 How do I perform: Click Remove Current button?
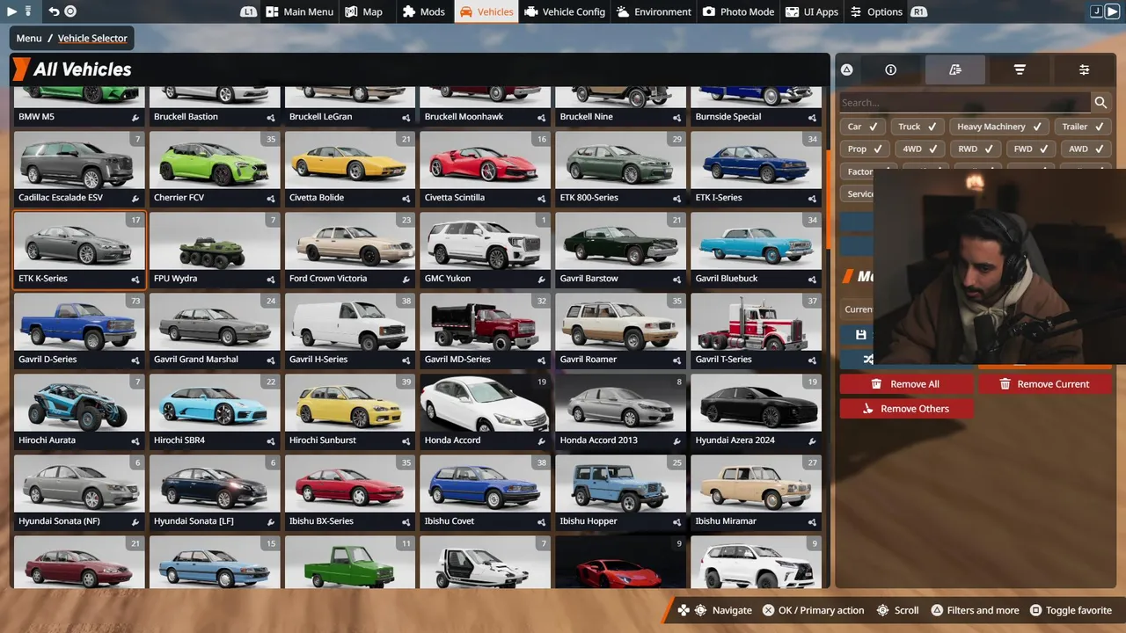(1044, 384)
